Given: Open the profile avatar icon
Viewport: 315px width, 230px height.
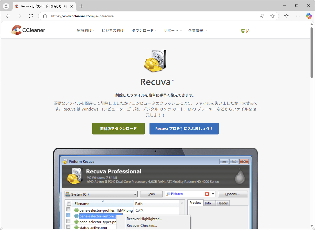Looking at the screenshot, I should click(6, 6).
